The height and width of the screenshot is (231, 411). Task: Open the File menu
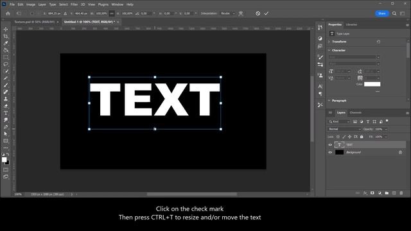(12, 4)
